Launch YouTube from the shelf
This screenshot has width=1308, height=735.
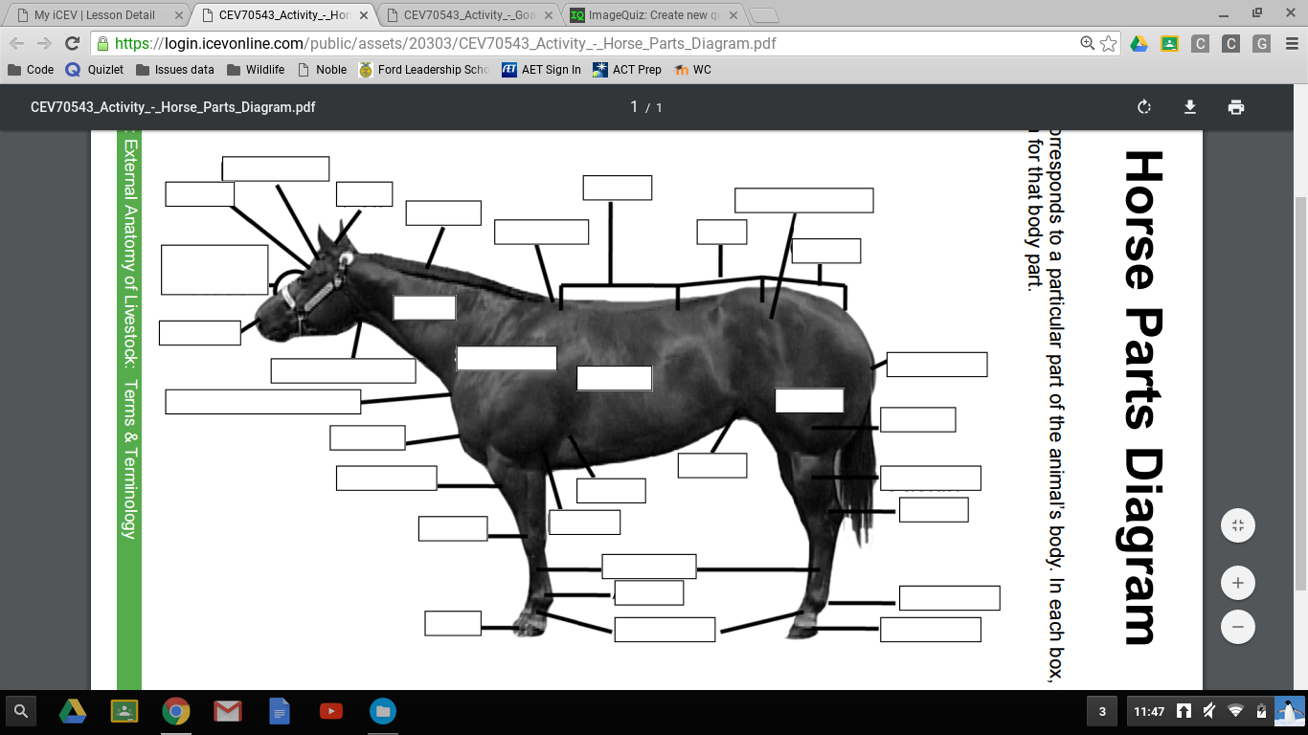pos(331,711)
